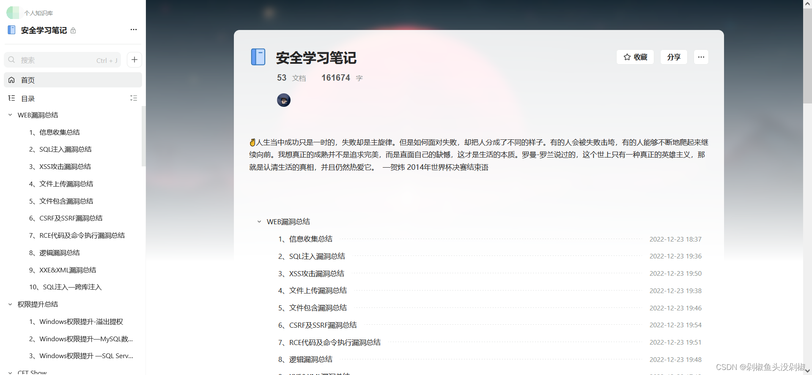Open sidebar item 3、Windows权限提升 —SQL Serv...
Viewport: 812px width, 375px height.
click(81, 356)
